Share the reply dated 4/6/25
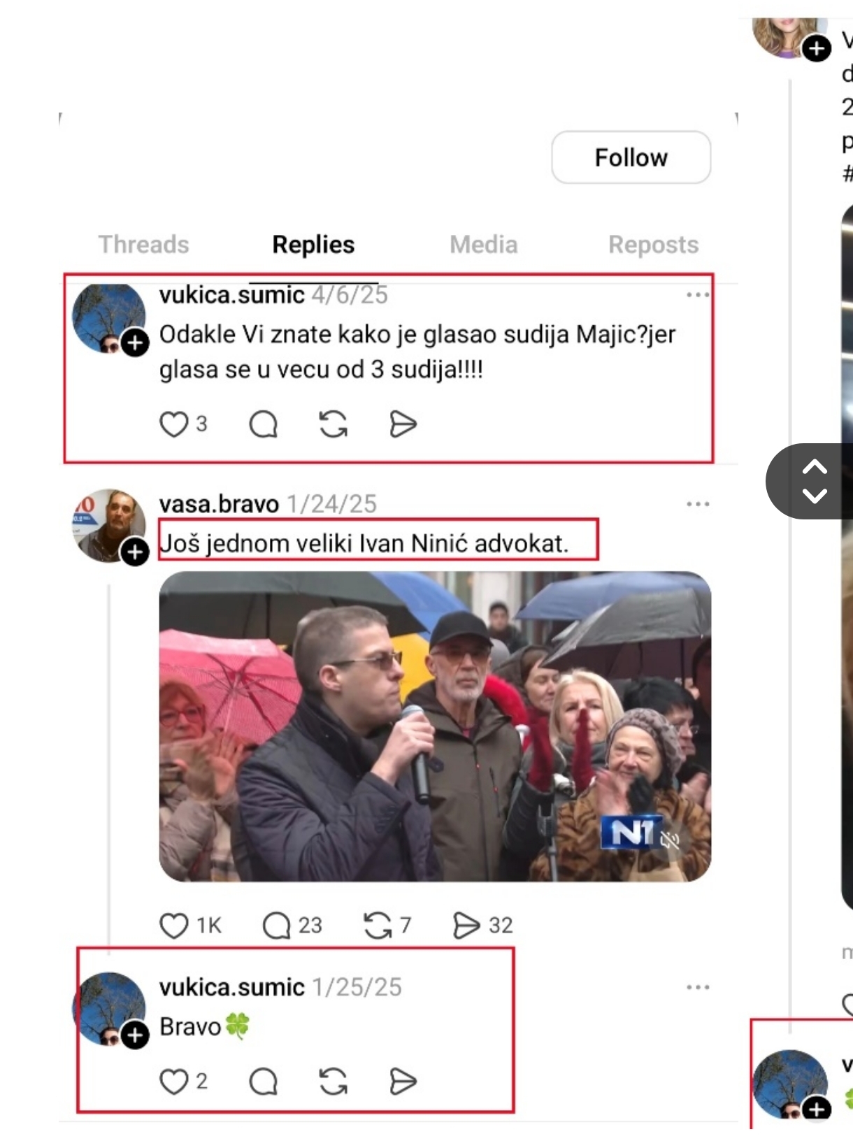Screen dimensions: 853x1143 (x=403, y=424)
